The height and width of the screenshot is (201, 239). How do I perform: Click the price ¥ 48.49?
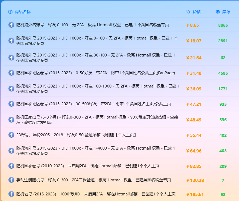tap(194, 120)
